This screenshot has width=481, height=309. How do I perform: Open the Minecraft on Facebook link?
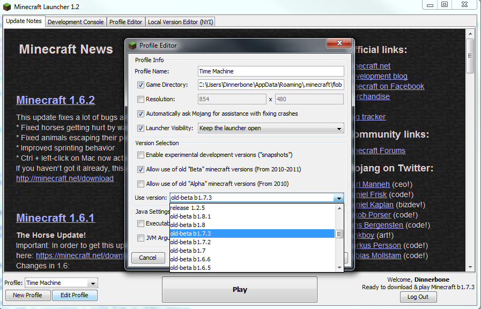(389, 86)
